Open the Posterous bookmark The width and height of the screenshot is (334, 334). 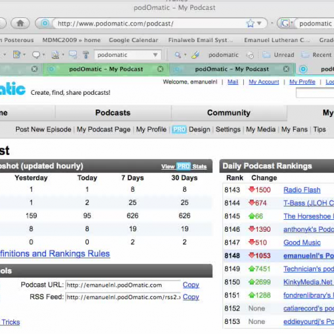pos(17,40)
